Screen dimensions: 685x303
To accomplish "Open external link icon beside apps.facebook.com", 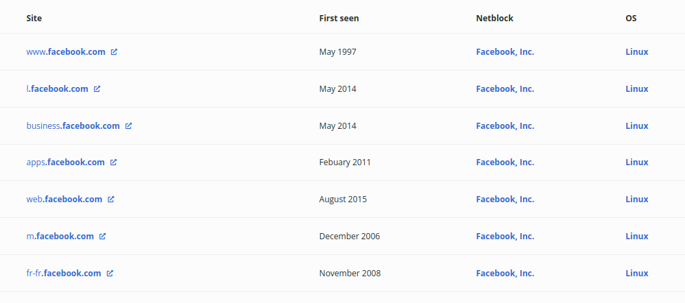I will pyautogui.click(x=114, y=162).
